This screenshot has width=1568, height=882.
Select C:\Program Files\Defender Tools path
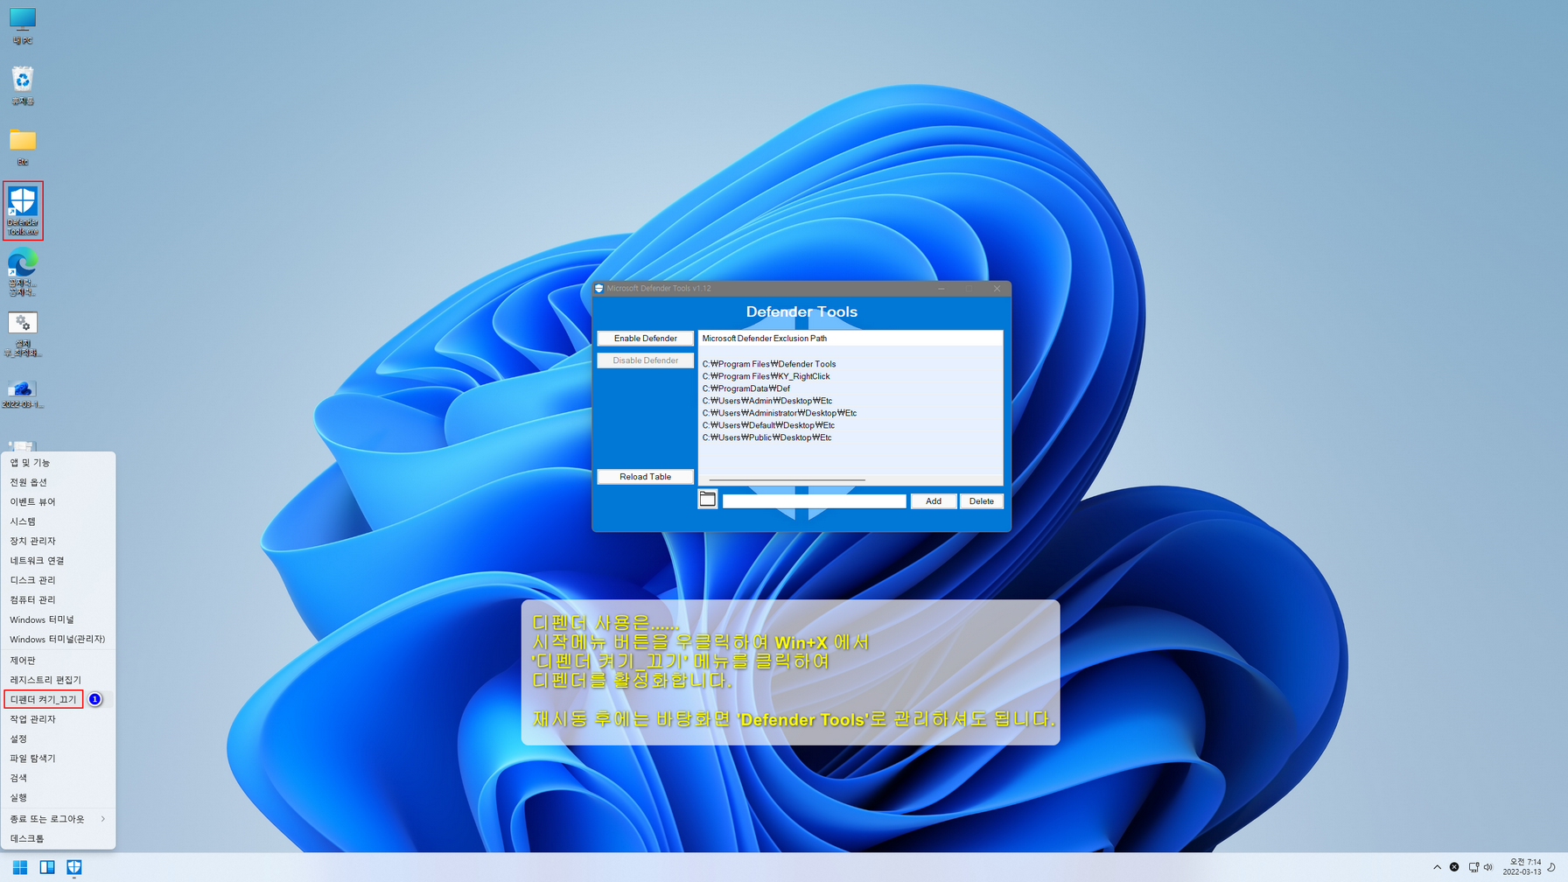[x=769, y=364]
